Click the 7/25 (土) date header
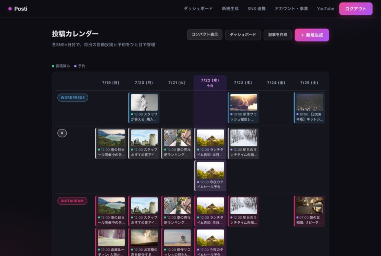Screen dimensions: 381x256 click(309, 83)
